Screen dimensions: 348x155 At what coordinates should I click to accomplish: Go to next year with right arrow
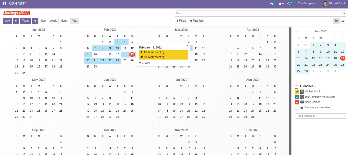[35, 21]
